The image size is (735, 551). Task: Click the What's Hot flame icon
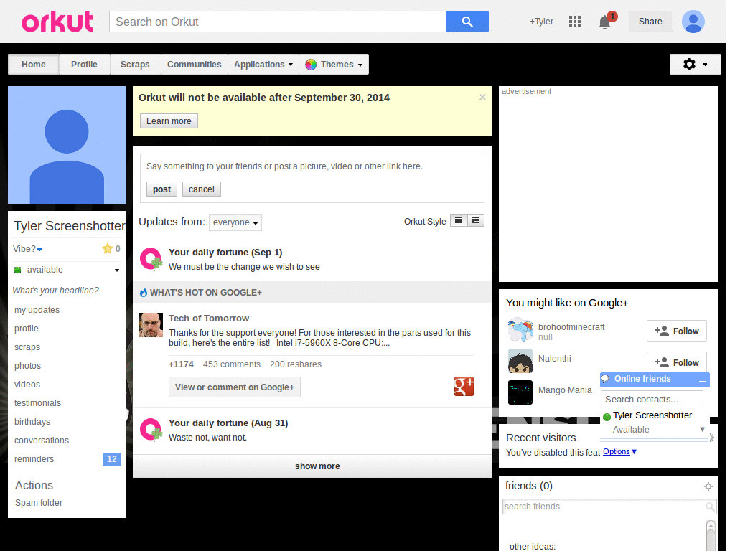tap(144, 293)
